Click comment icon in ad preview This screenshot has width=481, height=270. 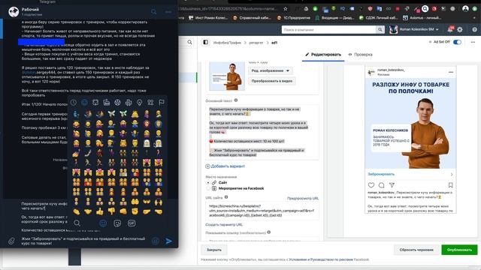click(x=381, y=185)
